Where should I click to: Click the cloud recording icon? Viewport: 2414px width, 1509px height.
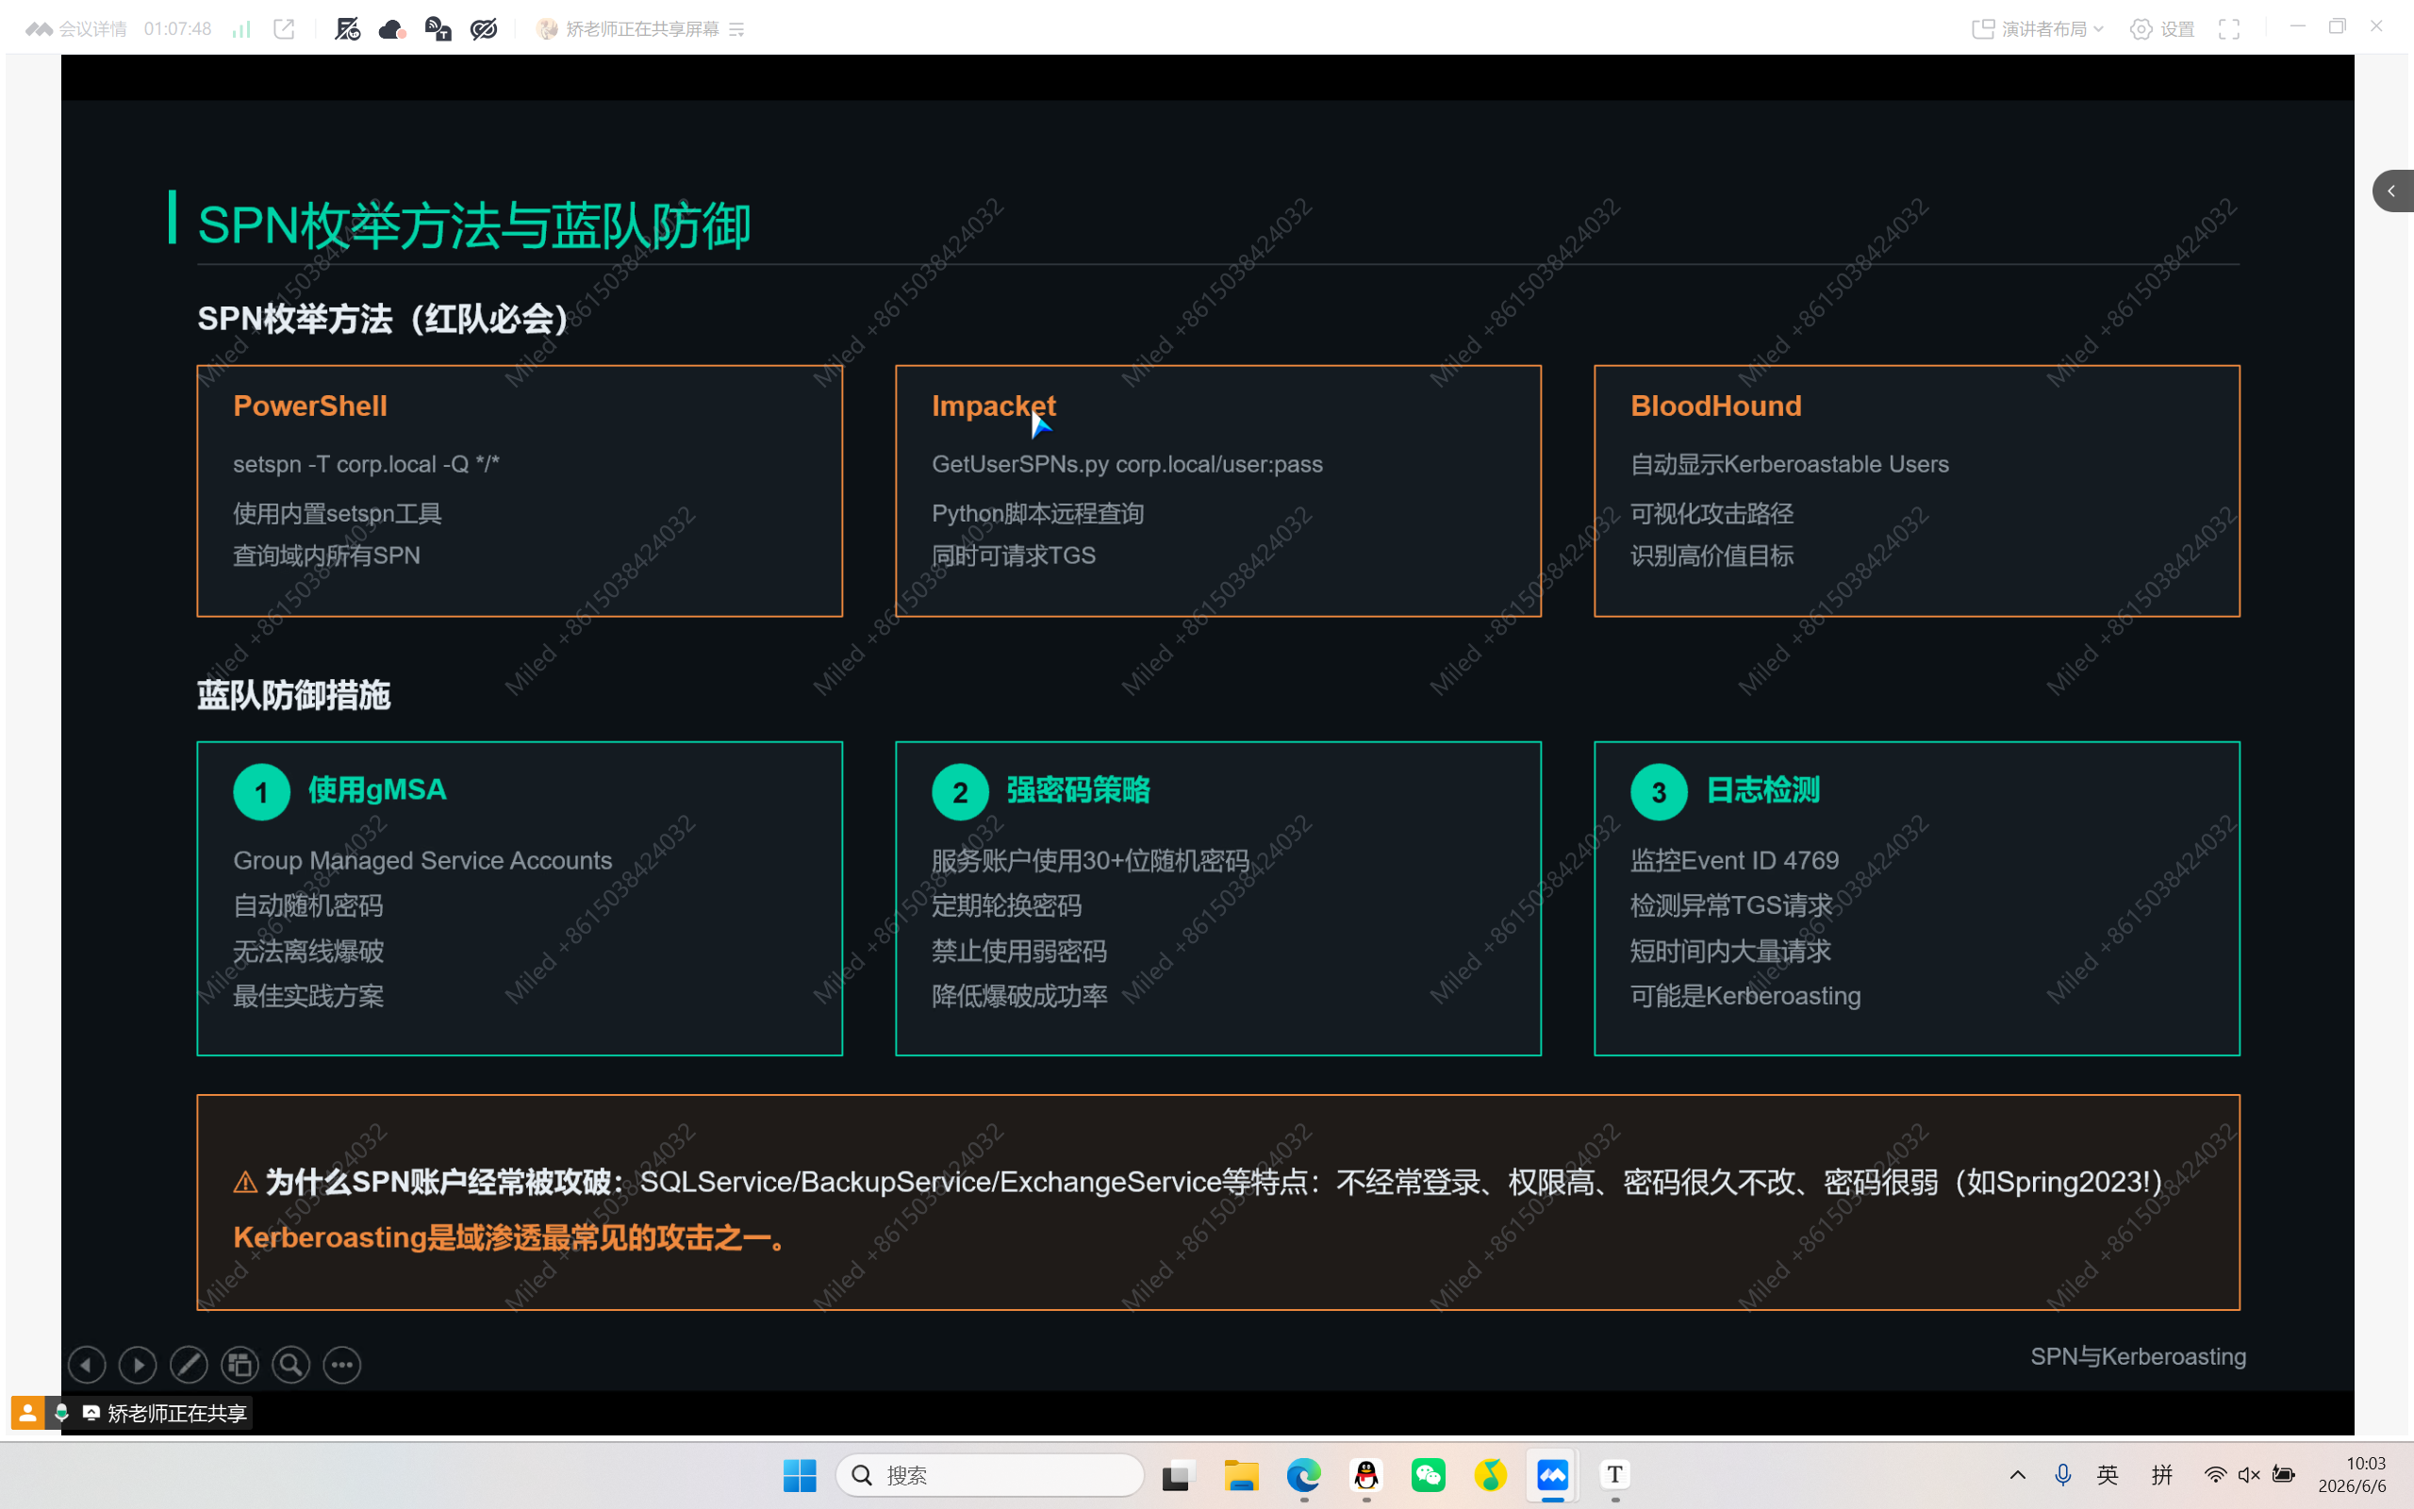pyautogui.click(x=392, y=29)
